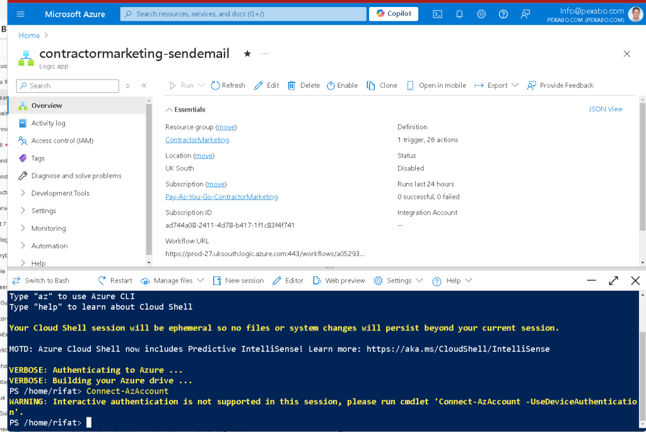Close the Cloud Shell pane
This screenshot has height=432, width=646.
tap(635, 281)
